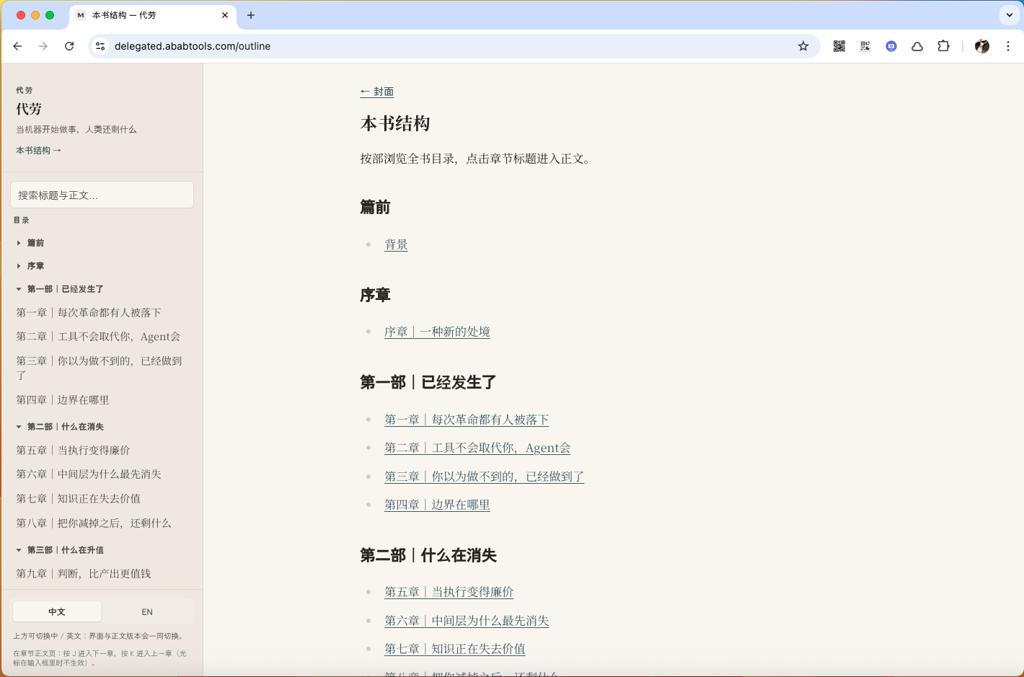
Task: Bookmark this page with the star icon
Action: pos(803,46)
